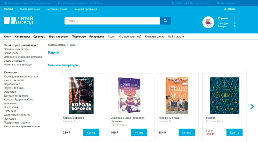
Task: Open Книжные циклы section
Action: (155, 36)
